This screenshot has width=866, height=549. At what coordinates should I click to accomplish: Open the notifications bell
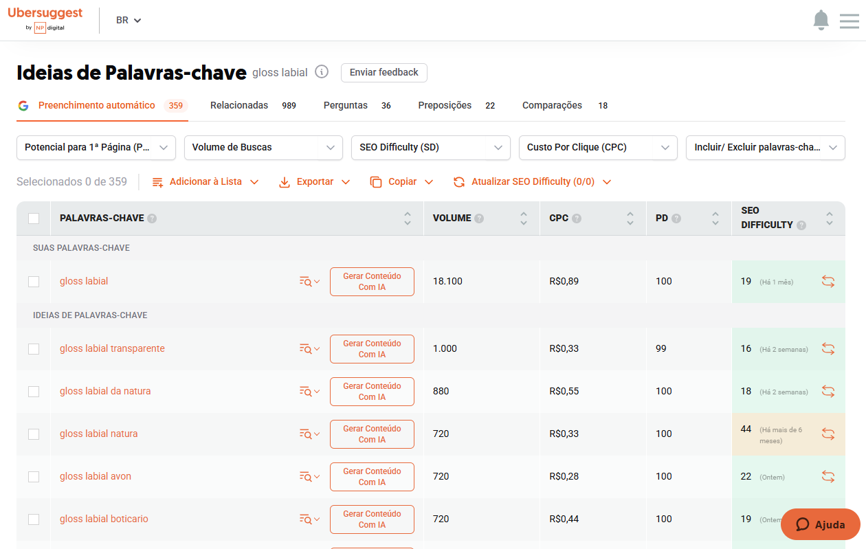tap(821, 20)
